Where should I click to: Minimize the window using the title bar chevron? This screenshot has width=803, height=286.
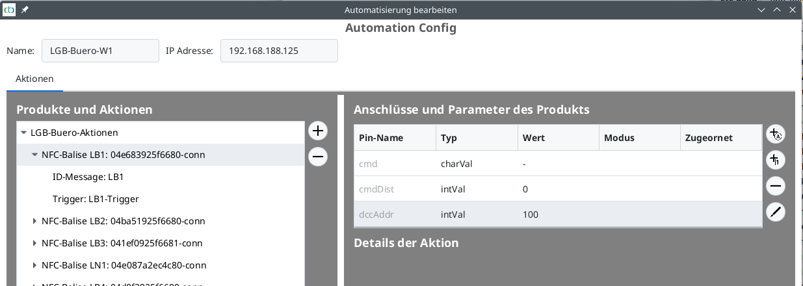pos(761,10)
